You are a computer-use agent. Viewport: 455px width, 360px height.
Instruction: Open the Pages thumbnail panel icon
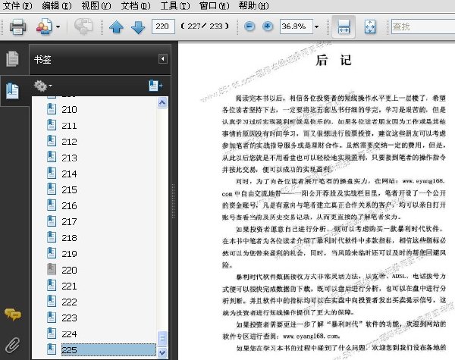click(x=12, y=59)
